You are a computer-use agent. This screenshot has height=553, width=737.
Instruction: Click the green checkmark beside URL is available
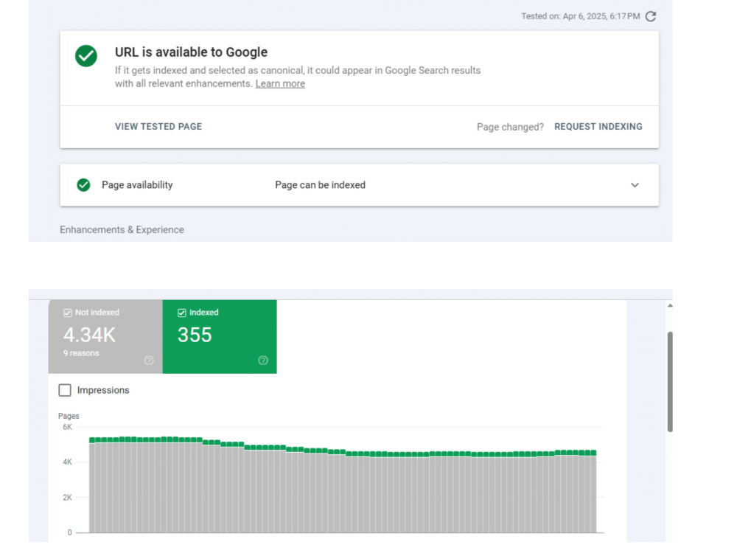pos(86,56)
